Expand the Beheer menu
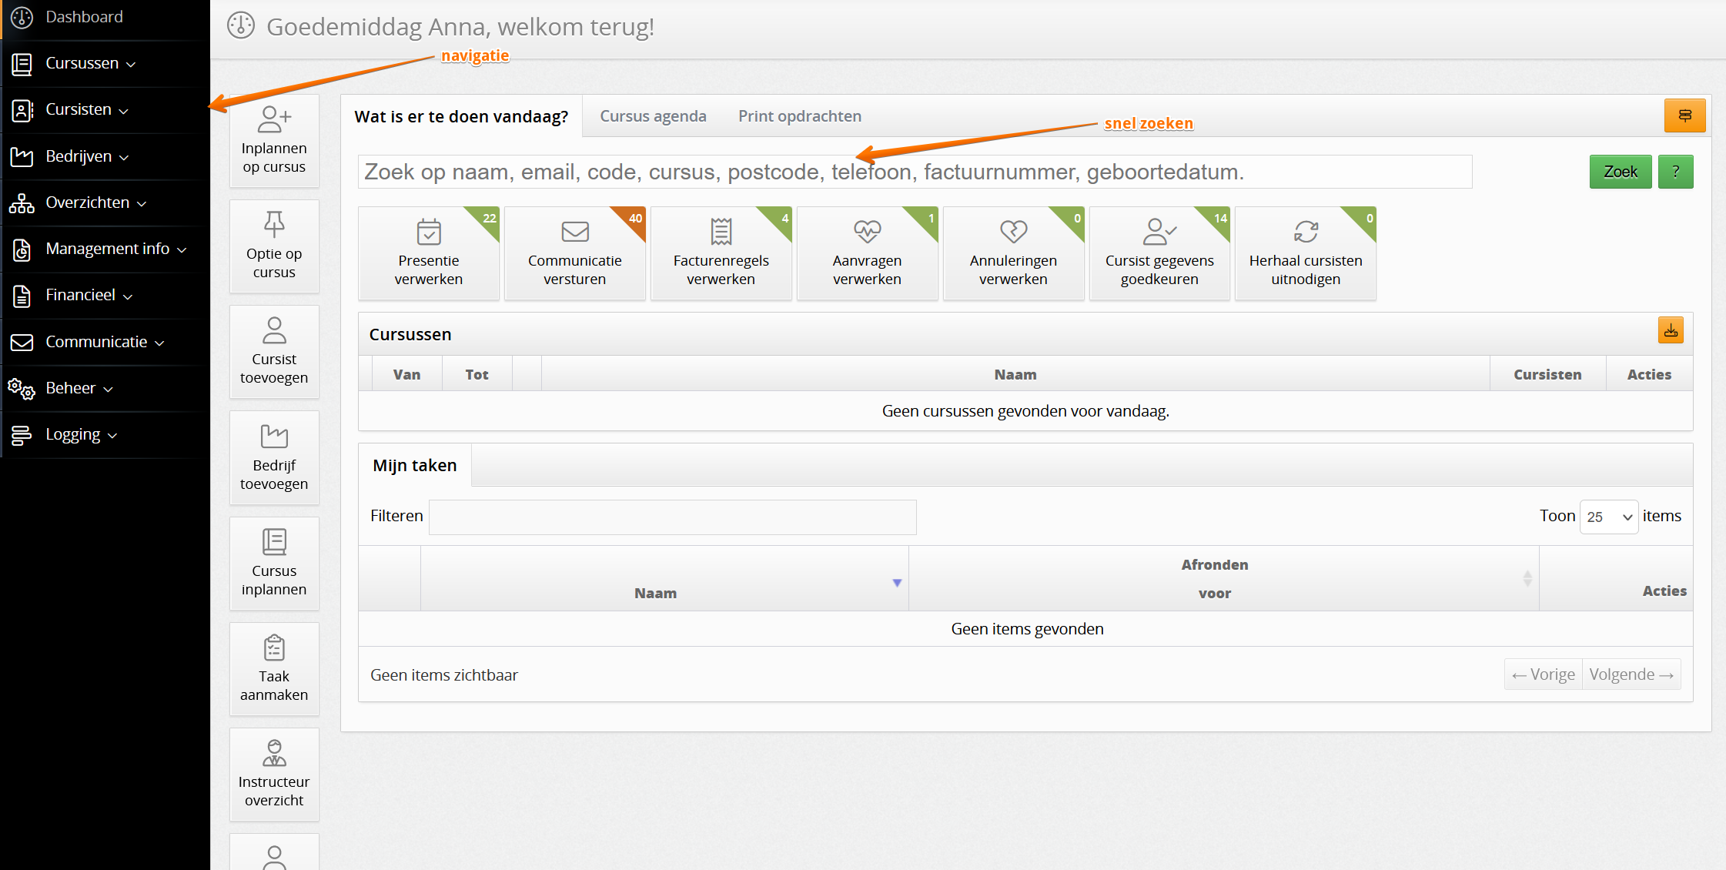 coord(79,389)
